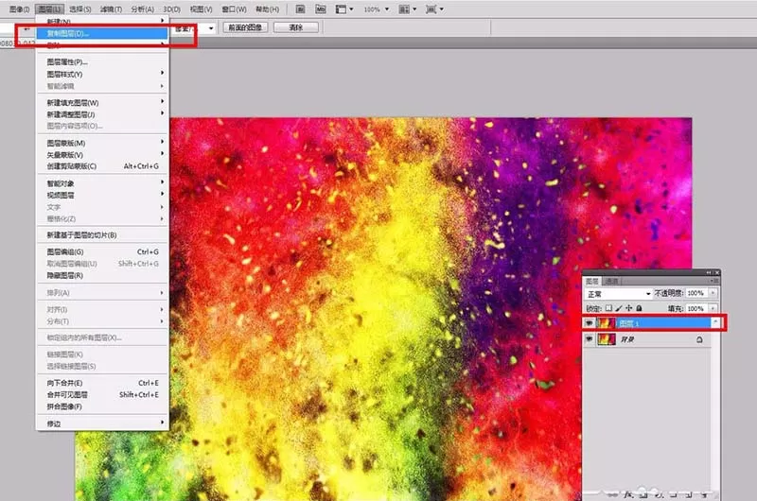
Task: Click add layer style fx icon
Action: click(x=627, y=494)
